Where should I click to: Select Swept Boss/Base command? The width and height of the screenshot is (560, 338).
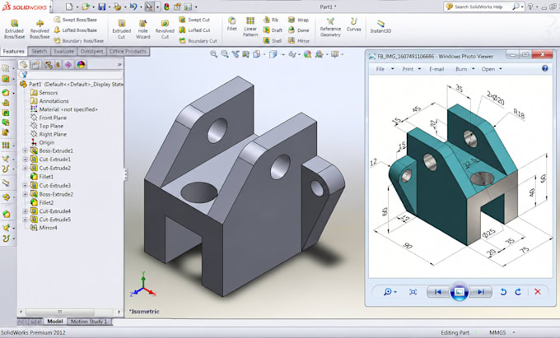click(76, 20)
